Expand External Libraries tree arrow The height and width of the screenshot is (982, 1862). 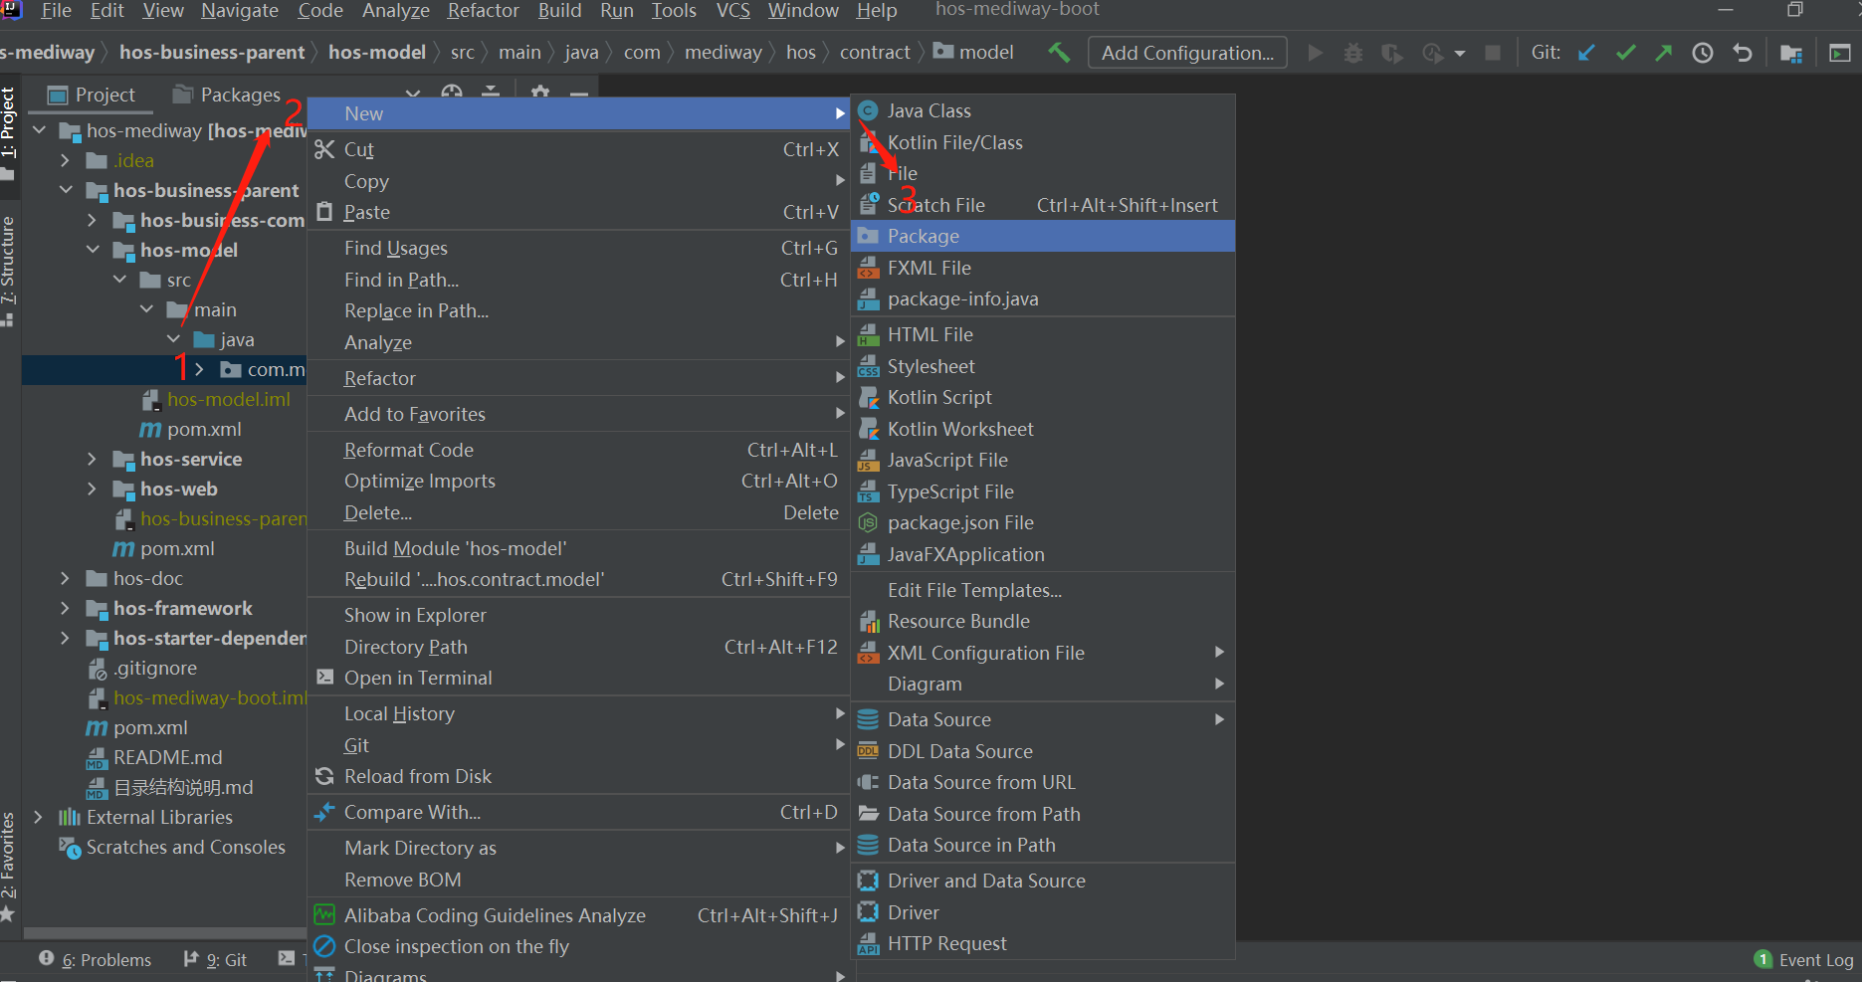pos(38,817)
